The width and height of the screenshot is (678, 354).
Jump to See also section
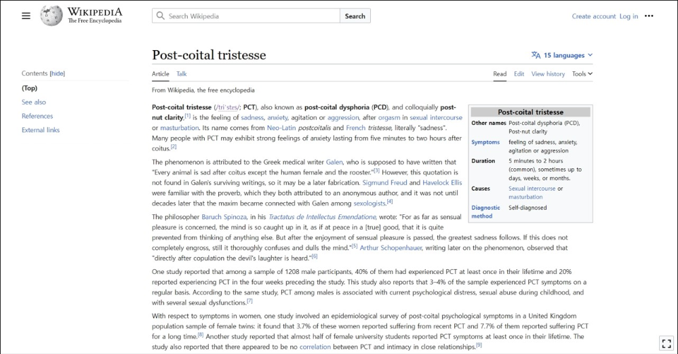tap(34, 102)
